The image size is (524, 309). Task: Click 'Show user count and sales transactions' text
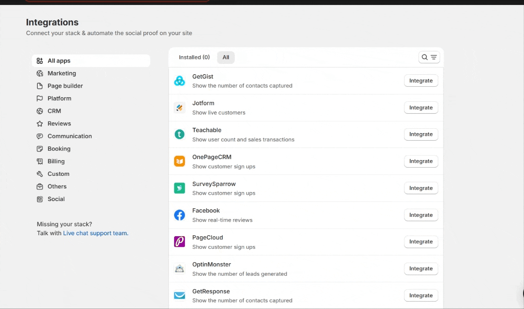243,139
